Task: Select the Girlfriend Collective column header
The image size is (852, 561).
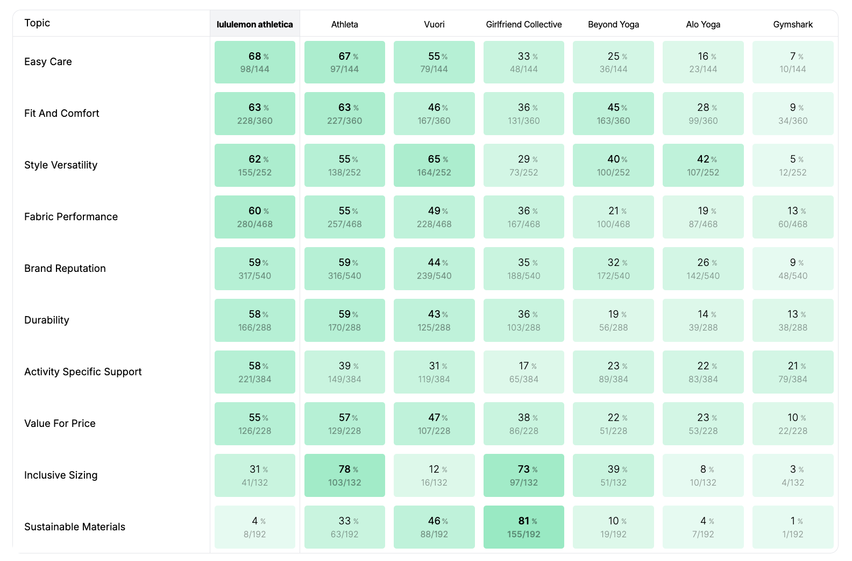Action: coord(524,24)
